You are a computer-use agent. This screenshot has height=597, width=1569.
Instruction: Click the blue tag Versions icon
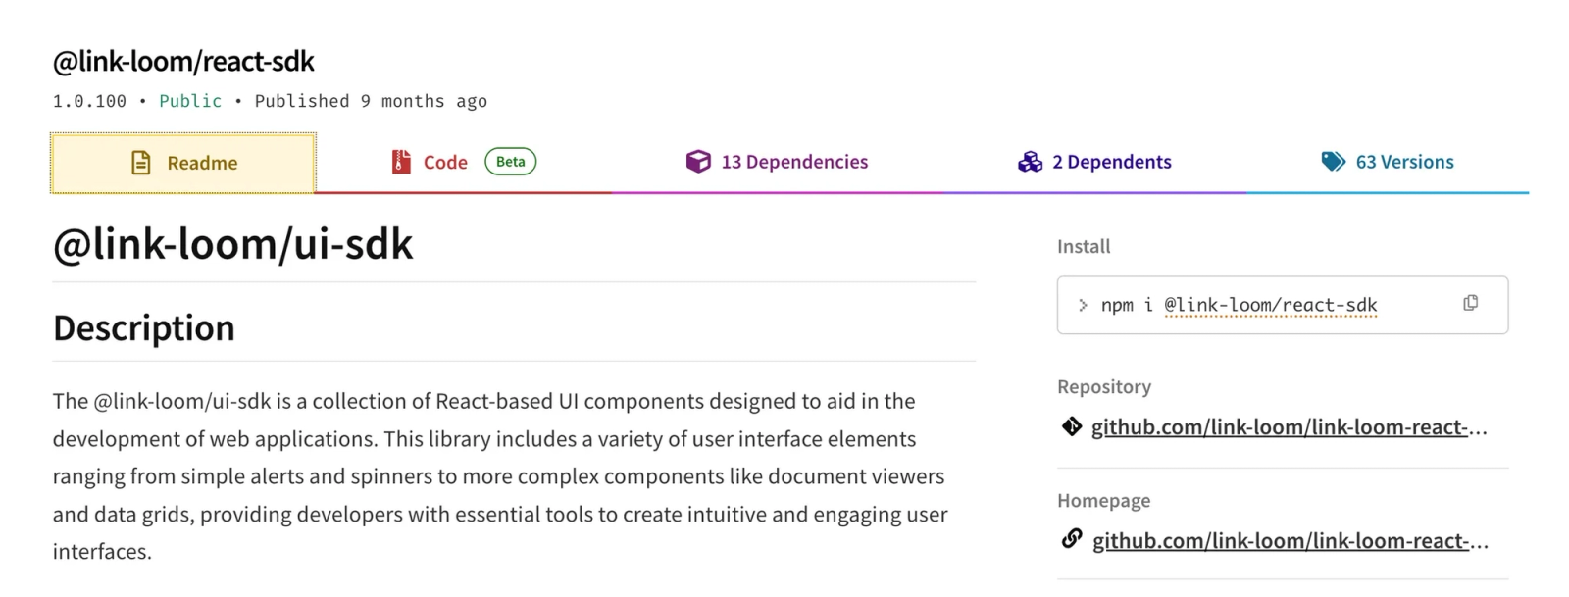(1333, 162)
